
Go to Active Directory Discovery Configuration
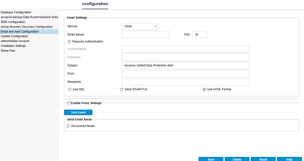point(27,27)
